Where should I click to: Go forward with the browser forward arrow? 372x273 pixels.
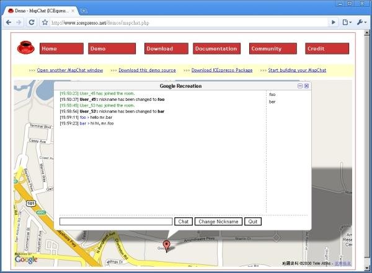click(x=19, y=22)
